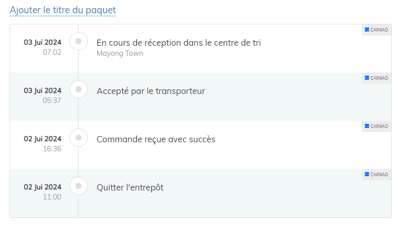Click Cainiao badge on 'Quitter l'entrepôt' row
This screenshot has width=398, height=227.
(x=377, y=174)
